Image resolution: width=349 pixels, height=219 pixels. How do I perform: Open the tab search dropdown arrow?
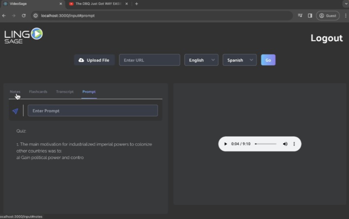pos(346,4)
